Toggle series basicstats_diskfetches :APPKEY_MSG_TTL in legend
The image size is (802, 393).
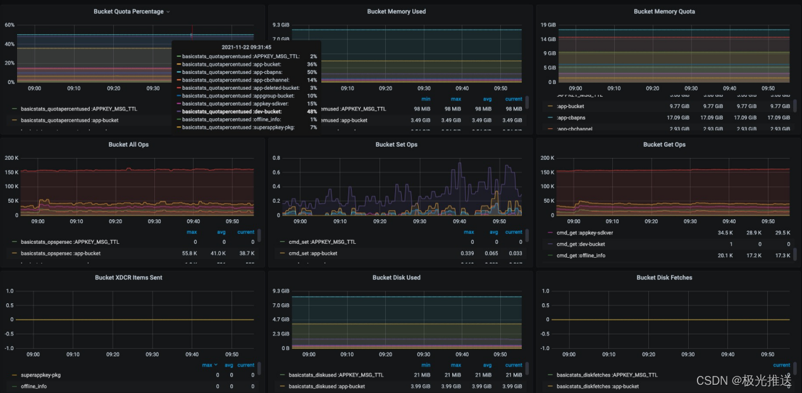pos(607,375)
